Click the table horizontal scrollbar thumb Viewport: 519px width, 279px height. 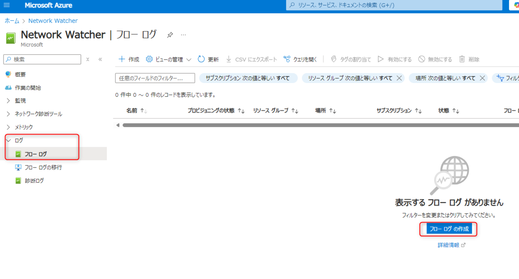coord(320,125)
